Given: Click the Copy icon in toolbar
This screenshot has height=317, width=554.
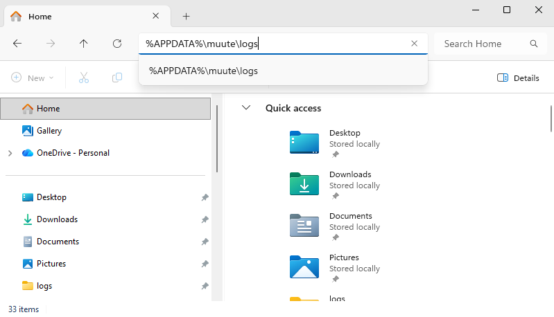Looking at the screenshot, I should 117,78.
